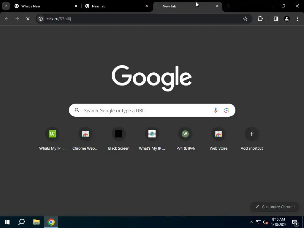The height and width of the screenshot is (228, 304).
Task: Open the Windows notification center
Action: (294, 222)
